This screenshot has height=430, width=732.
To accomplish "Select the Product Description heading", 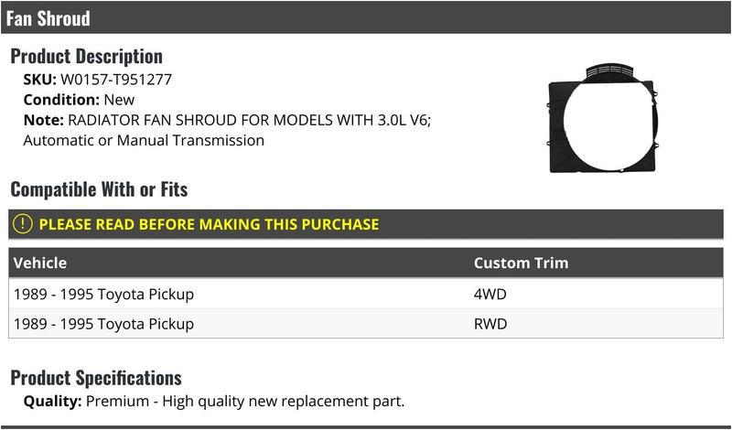I will pos(86,56).
